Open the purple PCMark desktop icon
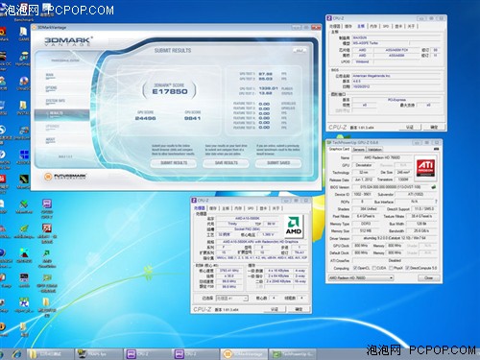This screenshot has width=480, height=360. pyautogui.click(x=47, y=207)
